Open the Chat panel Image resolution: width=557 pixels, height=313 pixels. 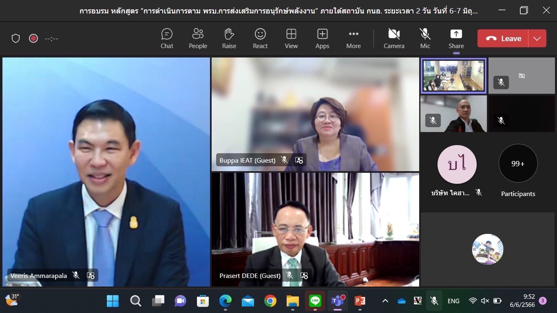[x=167, y=38]
